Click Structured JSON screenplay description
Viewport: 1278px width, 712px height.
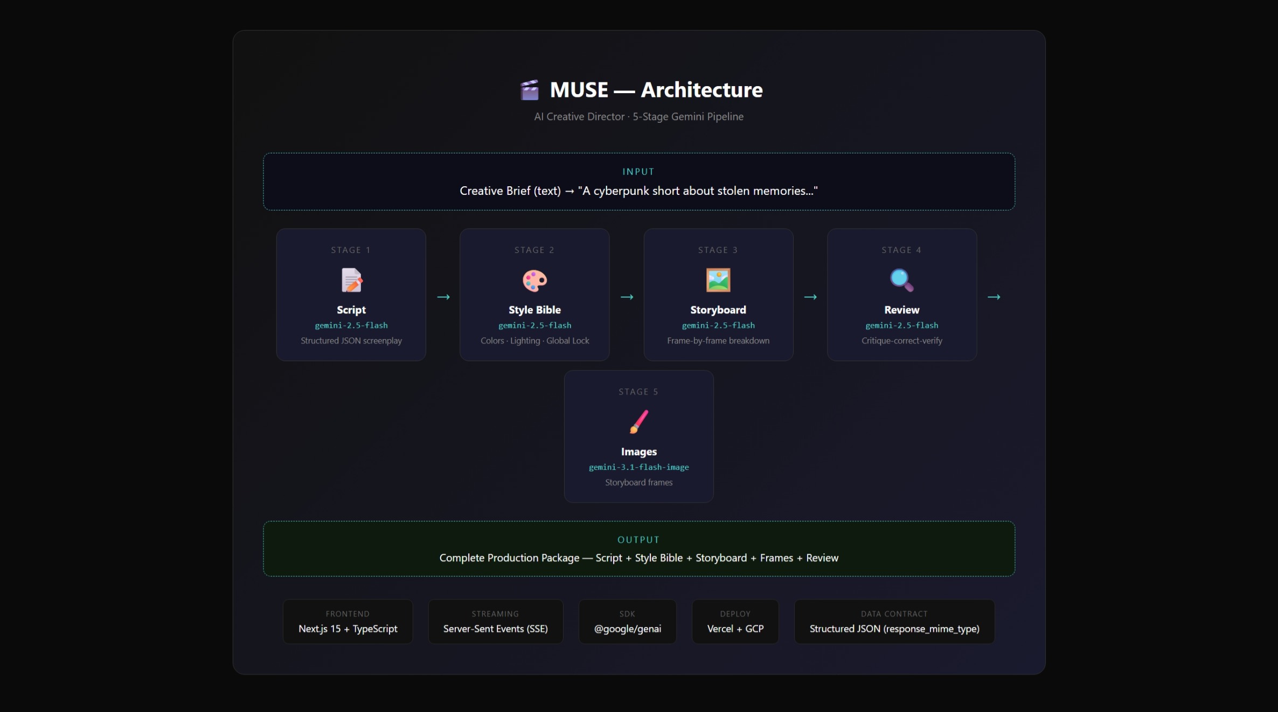[x=351, y=341]
